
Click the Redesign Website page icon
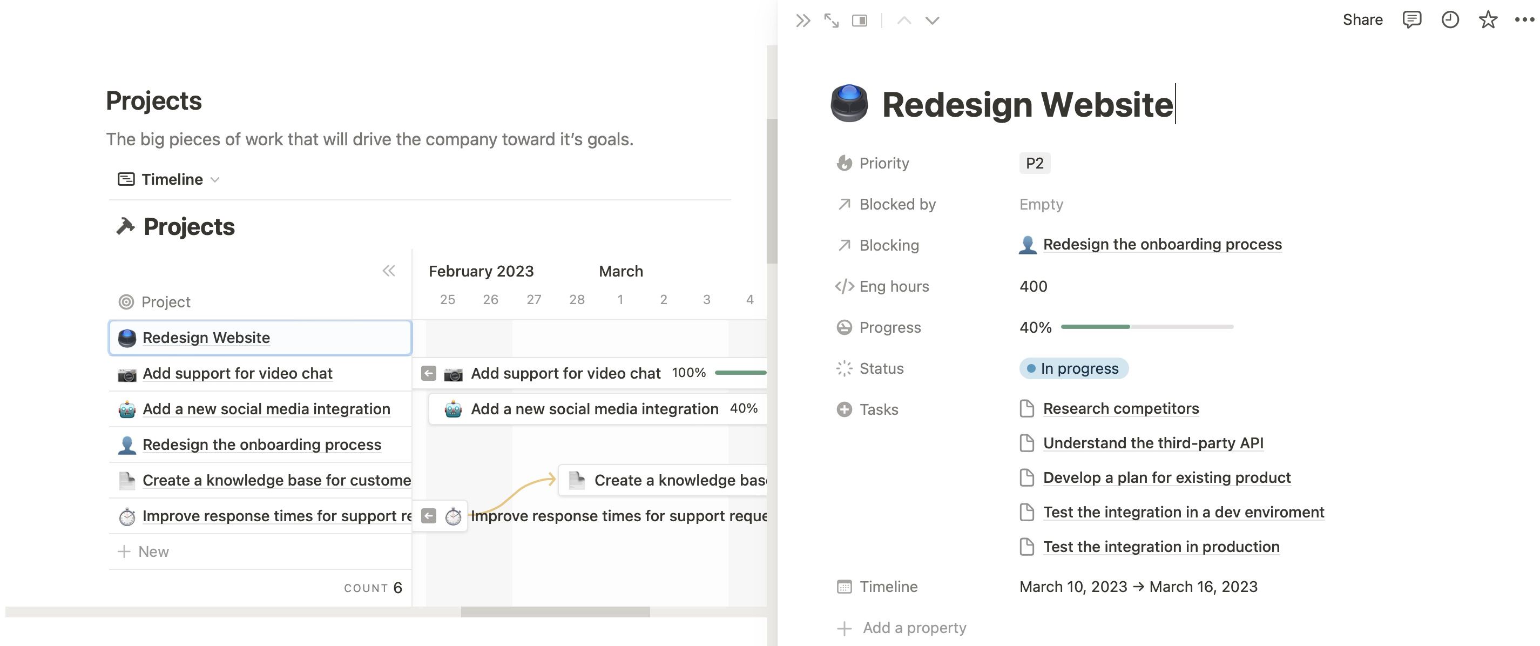tap(849, 104)
